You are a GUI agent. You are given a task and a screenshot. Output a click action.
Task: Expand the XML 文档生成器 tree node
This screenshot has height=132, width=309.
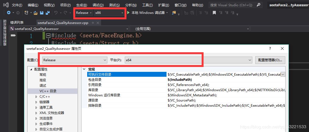pos(36,113)
